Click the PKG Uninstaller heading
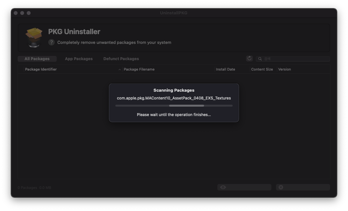The width and height of the screenshot is (348, 211). (74, 32)
